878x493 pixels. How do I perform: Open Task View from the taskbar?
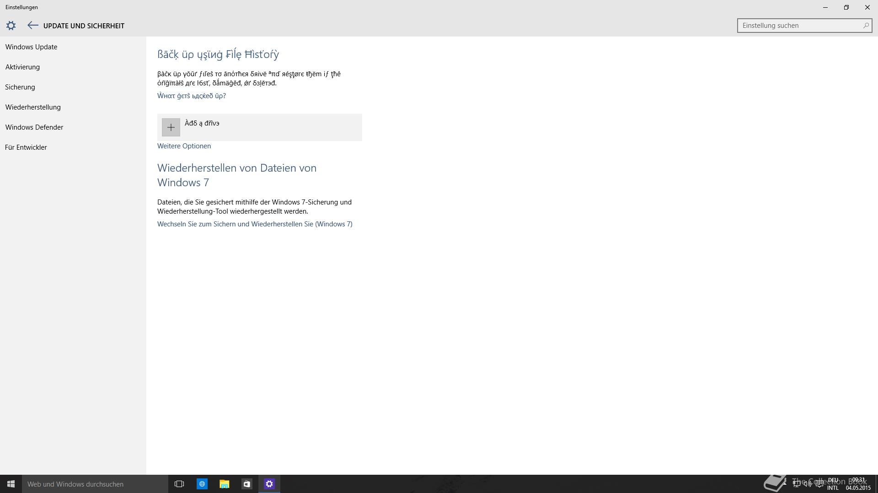point(179,484)
